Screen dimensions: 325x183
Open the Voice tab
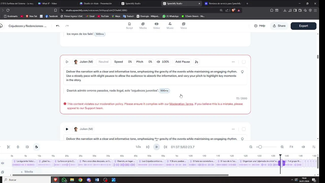pyautogui.click(x=184, y=26)
